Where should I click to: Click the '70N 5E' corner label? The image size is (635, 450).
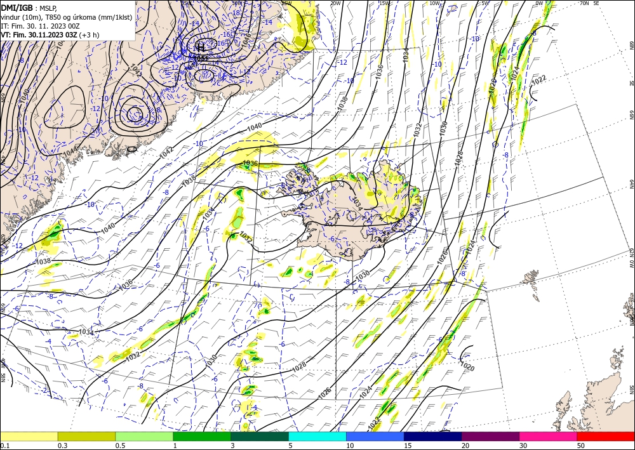(589, 3)
